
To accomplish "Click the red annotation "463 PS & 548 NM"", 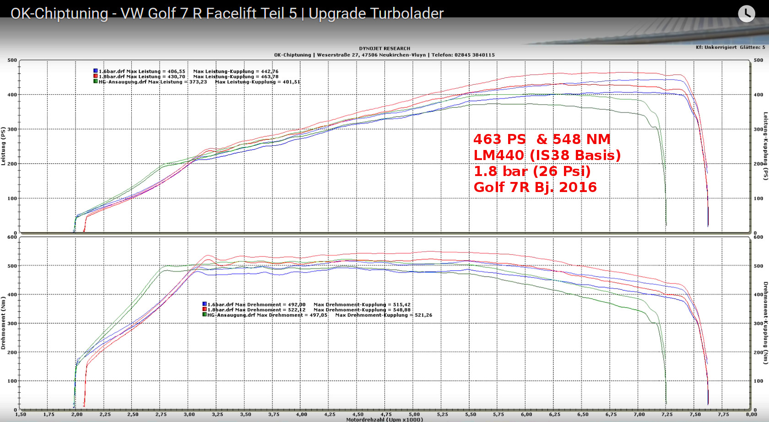I will 542,139.
